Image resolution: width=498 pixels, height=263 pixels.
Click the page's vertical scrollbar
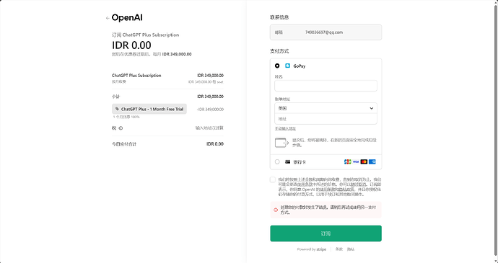496,131
